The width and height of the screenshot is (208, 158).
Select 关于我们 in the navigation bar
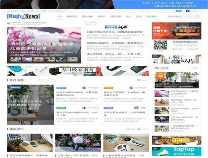pos(151,16)
